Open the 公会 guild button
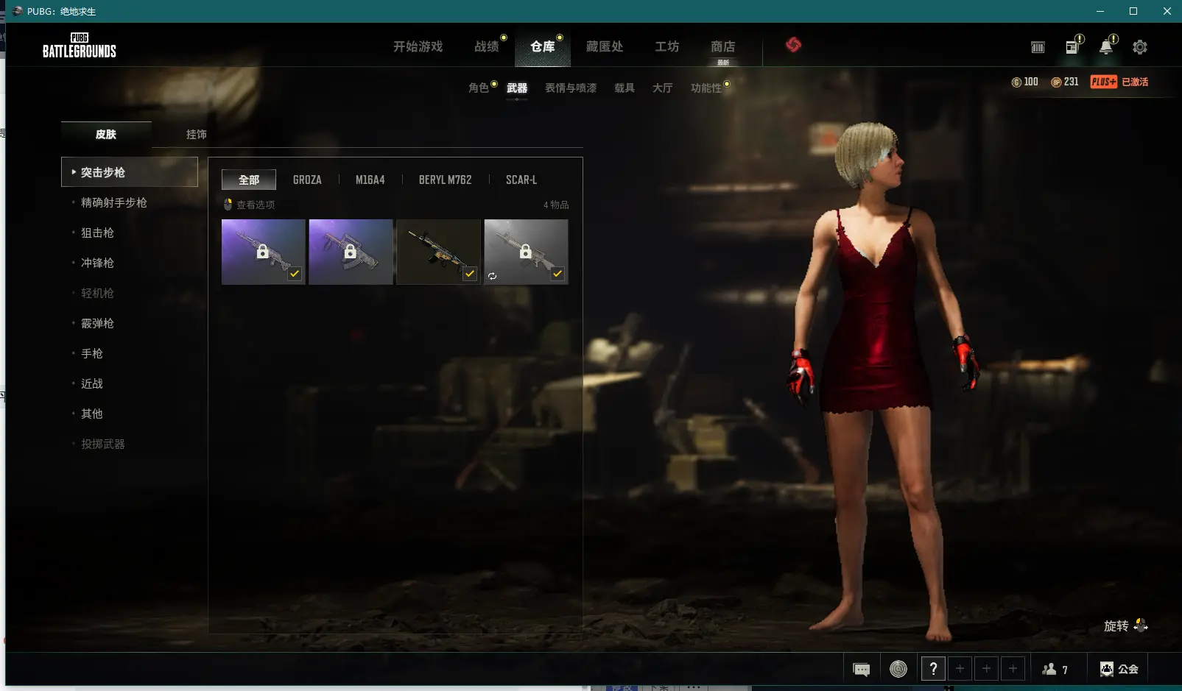This screenshot has width=1182, height=691. tap(1119, 669)
